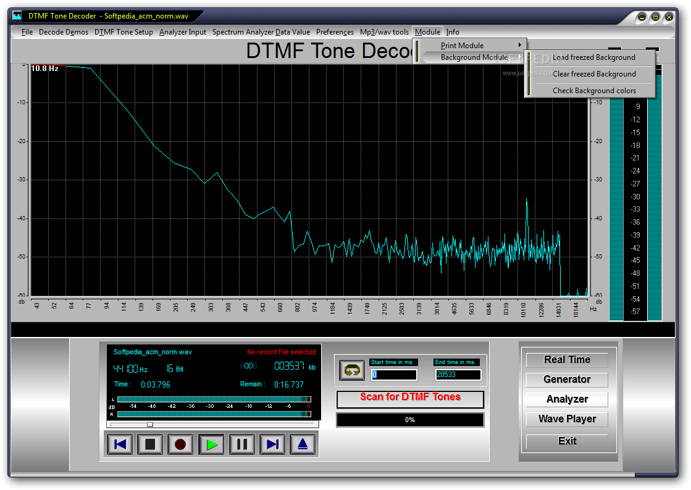Click the 0% scan progress bar

(x=410, y=420)
